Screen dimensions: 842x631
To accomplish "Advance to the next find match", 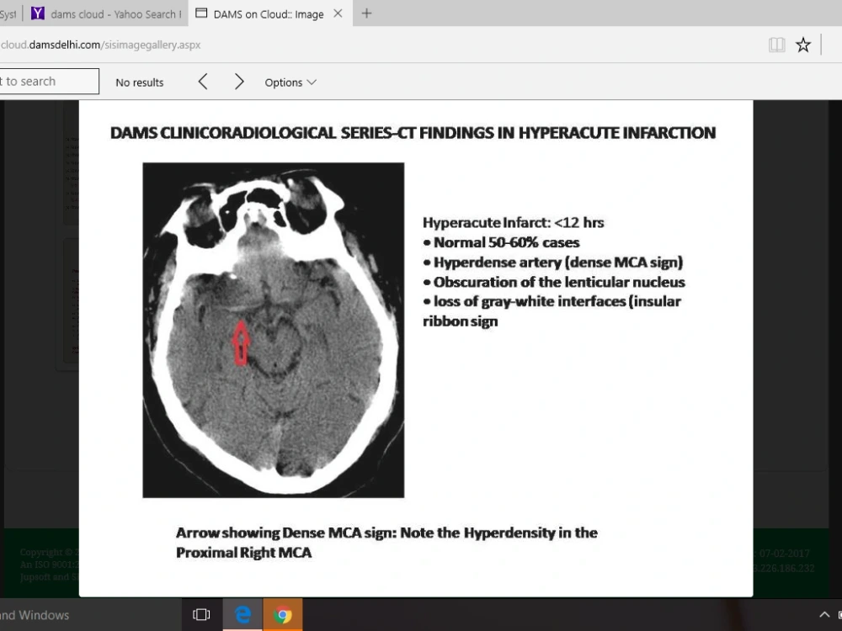I will (239, 82).
